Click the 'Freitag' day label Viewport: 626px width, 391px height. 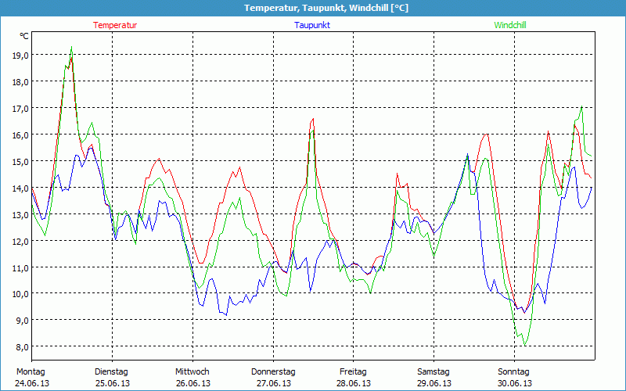(x=353, y=372)
